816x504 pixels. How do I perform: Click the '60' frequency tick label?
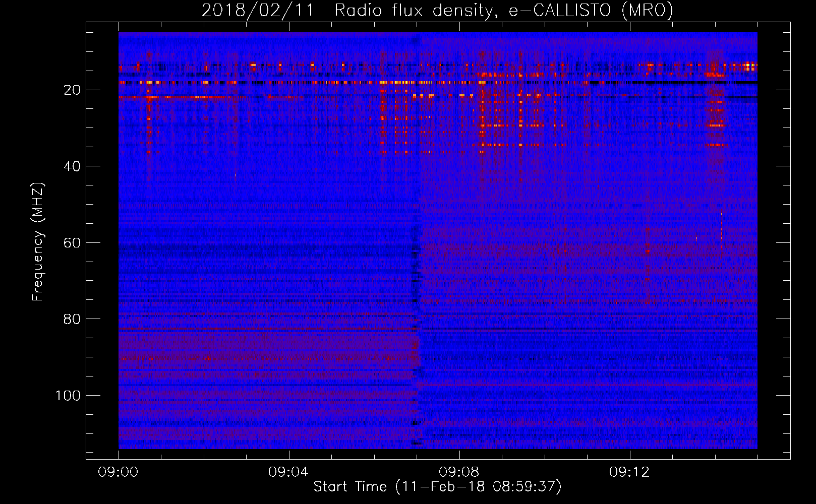[x=73, y=243]
